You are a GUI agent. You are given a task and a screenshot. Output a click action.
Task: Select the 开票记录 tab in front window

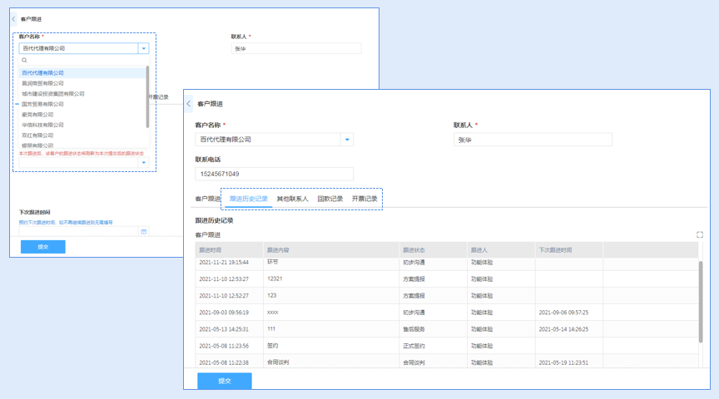[x=364, y=199]
